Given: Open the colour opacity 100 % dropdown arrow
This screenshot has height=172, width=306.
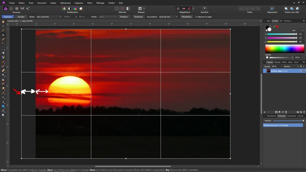Looking at the screenshot, I should (x=302, y=57).
